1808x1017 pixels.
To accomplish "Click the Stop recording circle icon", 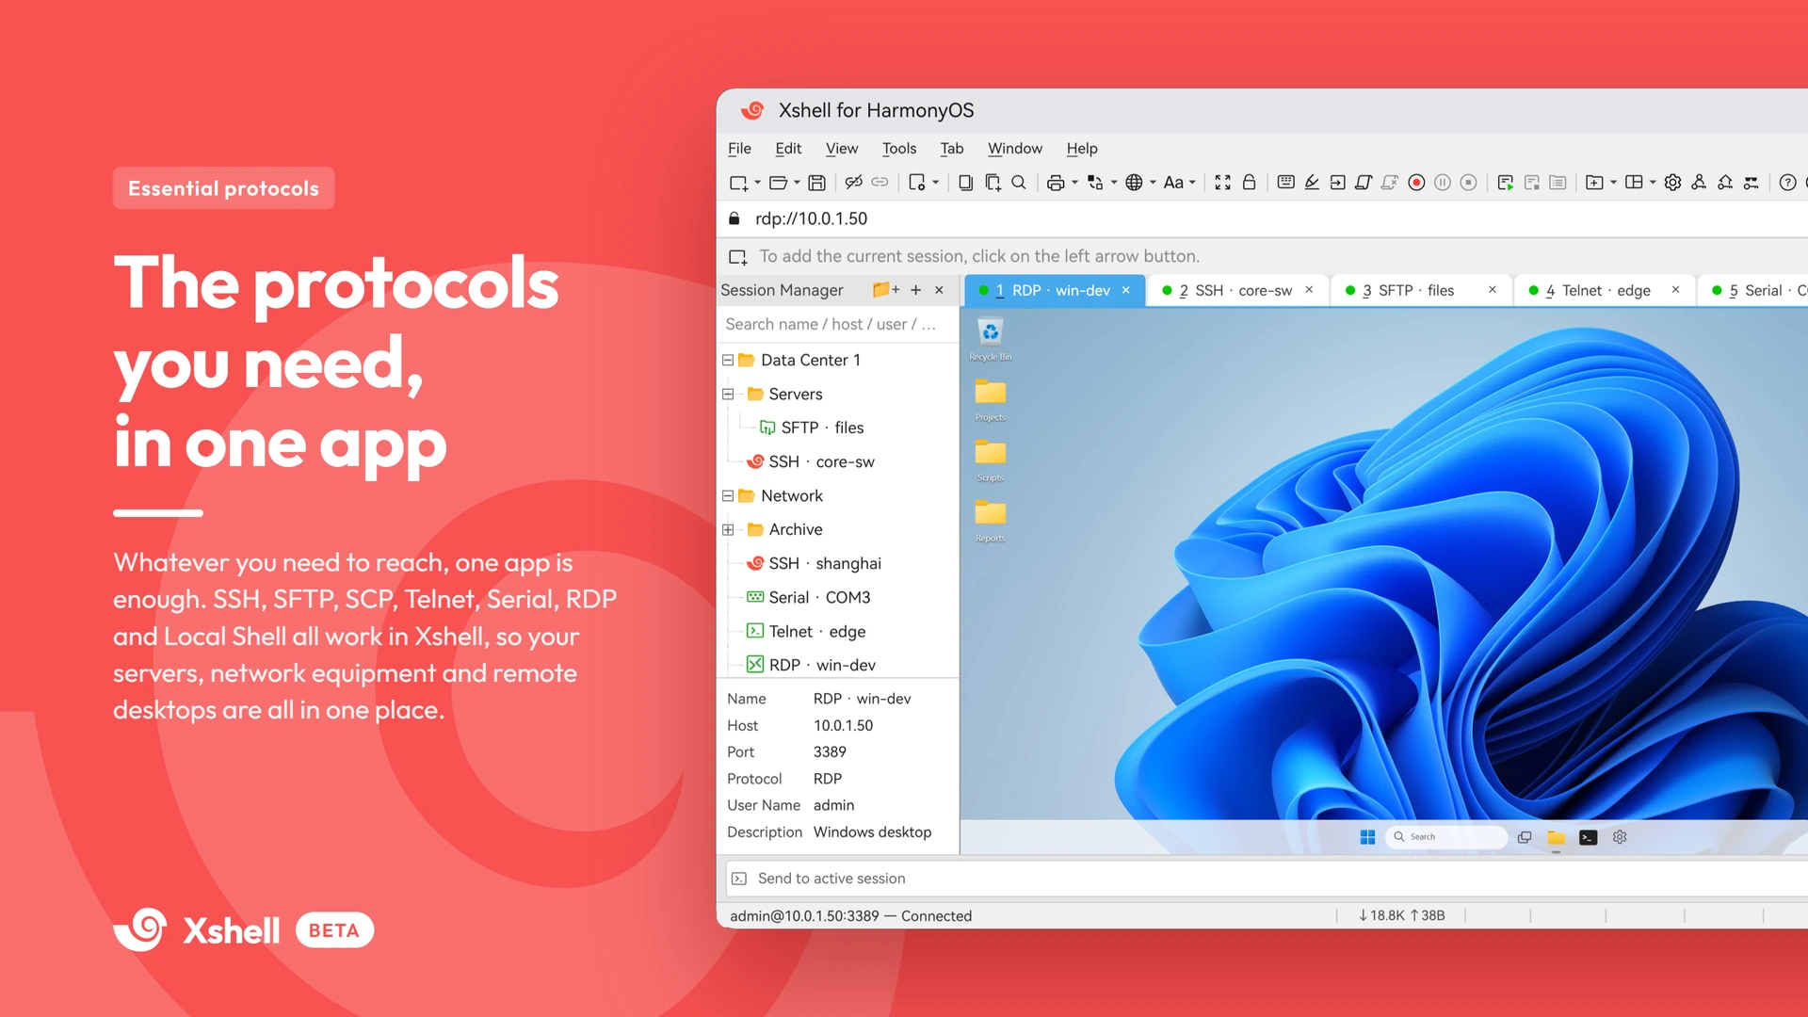I will pyautogui.click(x=1468, y=183).
